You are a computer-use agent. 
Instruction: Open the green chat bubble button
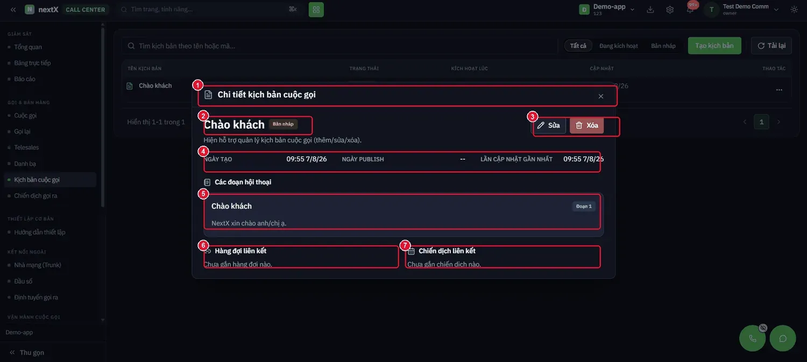(x=783, y=338)
